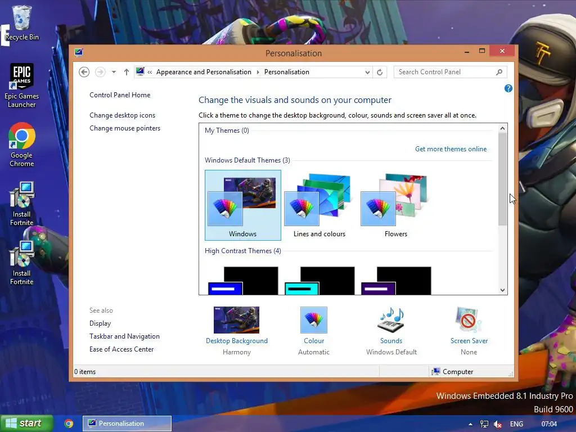Show hidden tray icons arrow
The image size is (576, 432).
(x=470, y=424)
